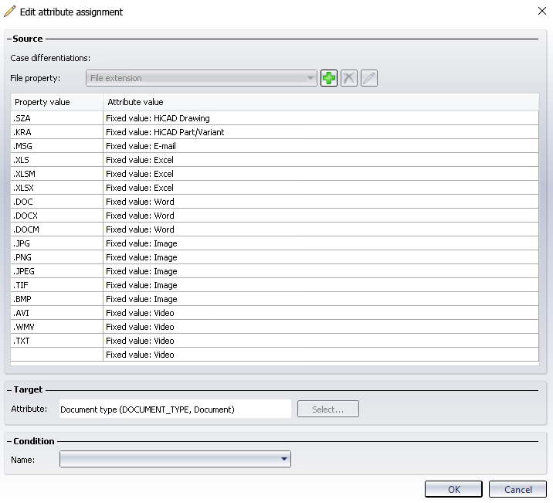Screen dimensions: 553x503
Task: Click the Select... attribute button
Action: (x=328, y=410)
